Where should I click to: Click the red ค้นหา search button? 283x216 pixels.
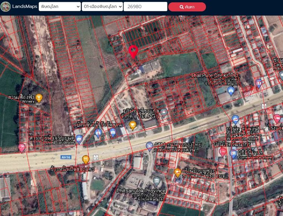pos(187,7)
